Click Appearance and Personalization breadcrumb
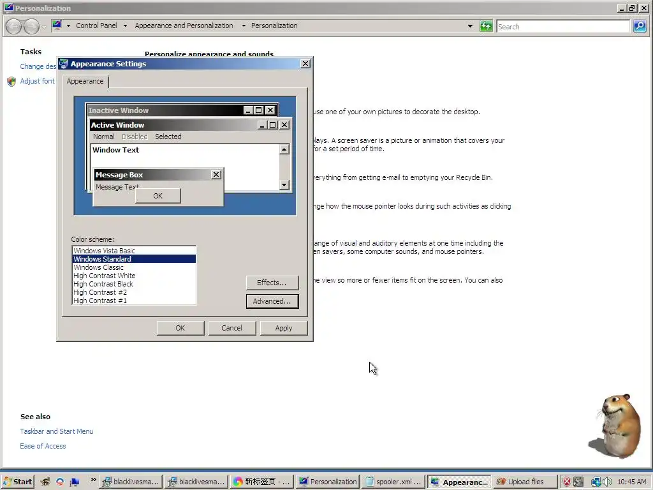 coord(184,26)
